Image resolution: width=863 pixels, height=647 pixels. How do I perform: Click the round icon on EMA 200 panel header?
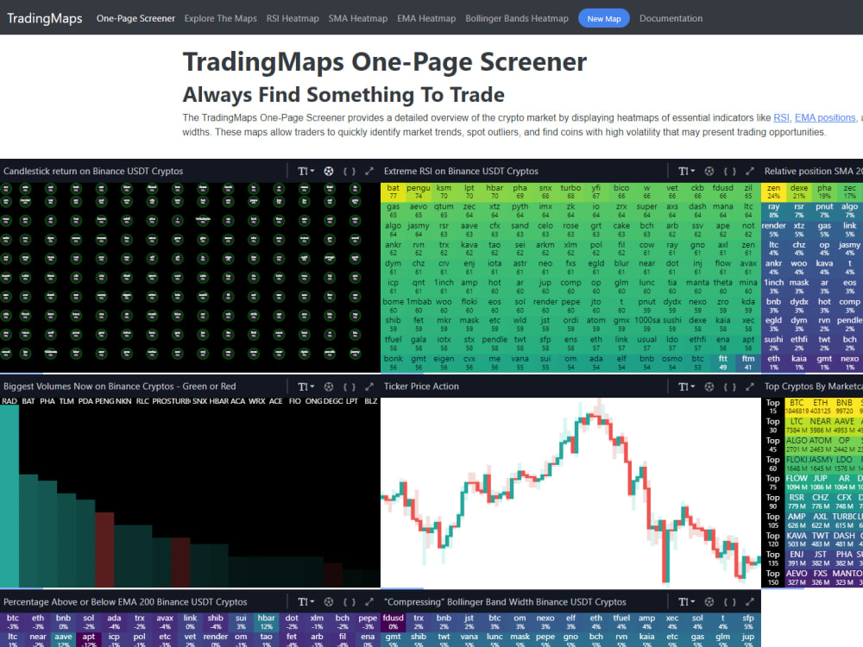[x=329, y=602]
